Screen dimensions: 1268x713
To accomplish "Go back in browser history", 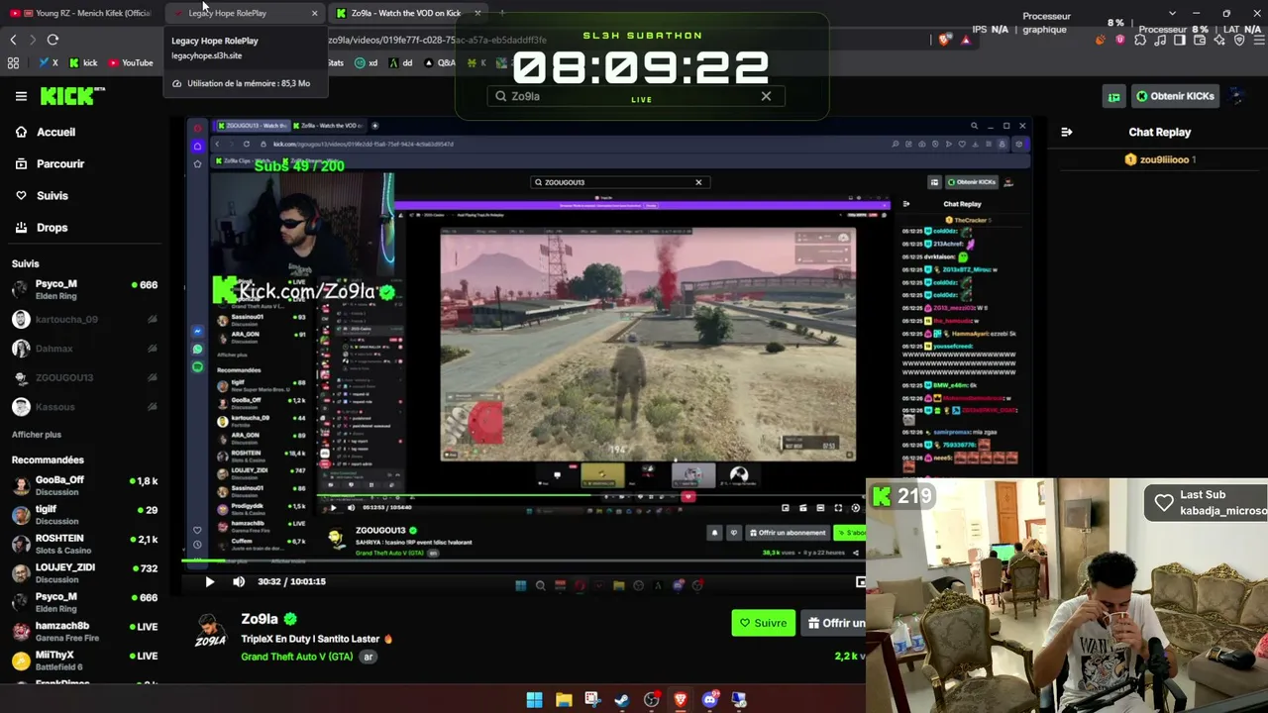I will click(x=13, y=40).
